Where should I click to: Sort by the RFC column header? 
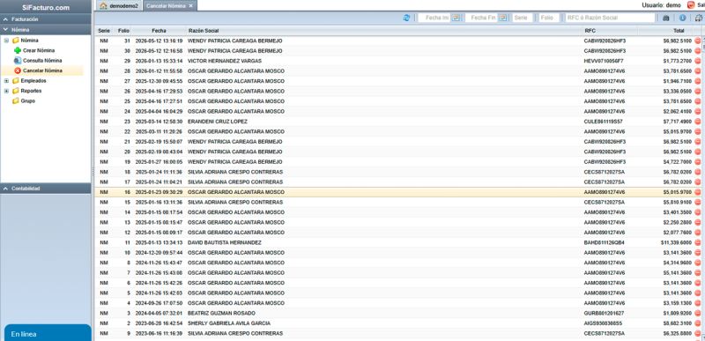point(610,31)
